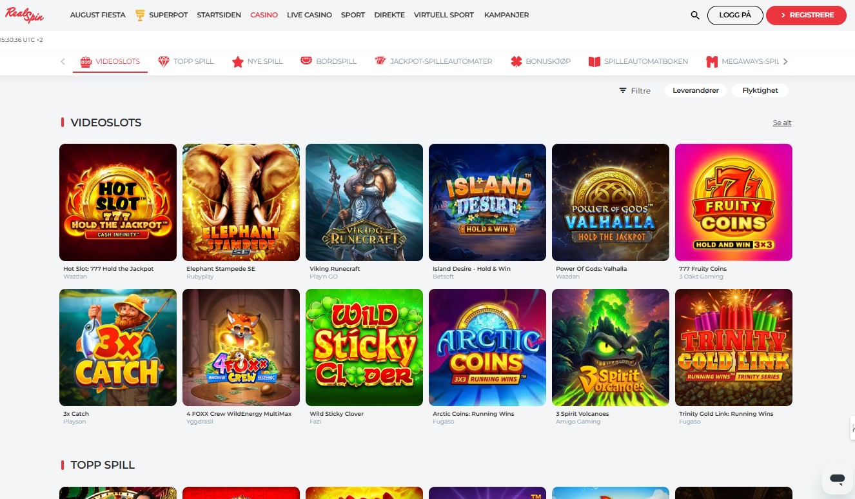Click the Superpot trophy icon

pos(140,15)
